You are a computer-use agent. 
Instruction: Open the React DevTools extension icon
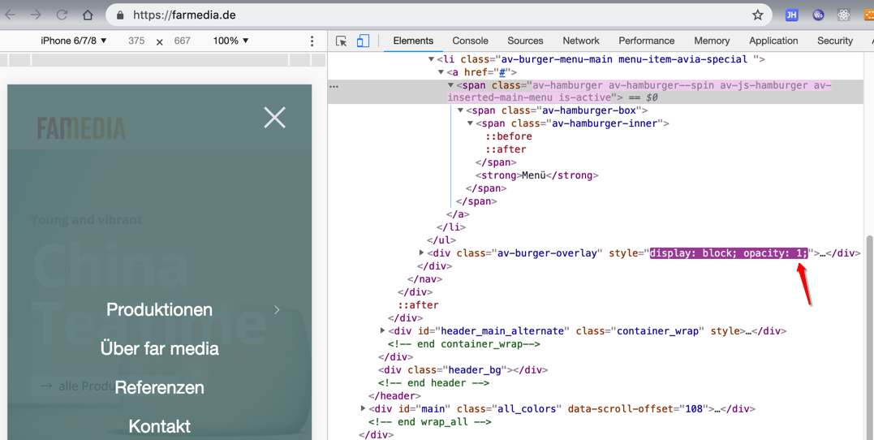click(844, 15)
